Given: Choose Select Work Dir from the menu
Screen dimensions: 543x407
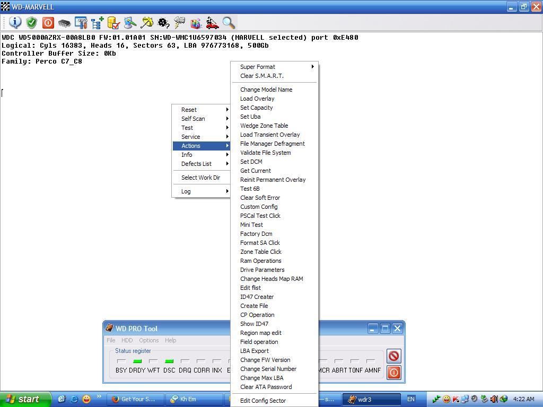Looking at the screenshot, I should (x=201, y=178).
